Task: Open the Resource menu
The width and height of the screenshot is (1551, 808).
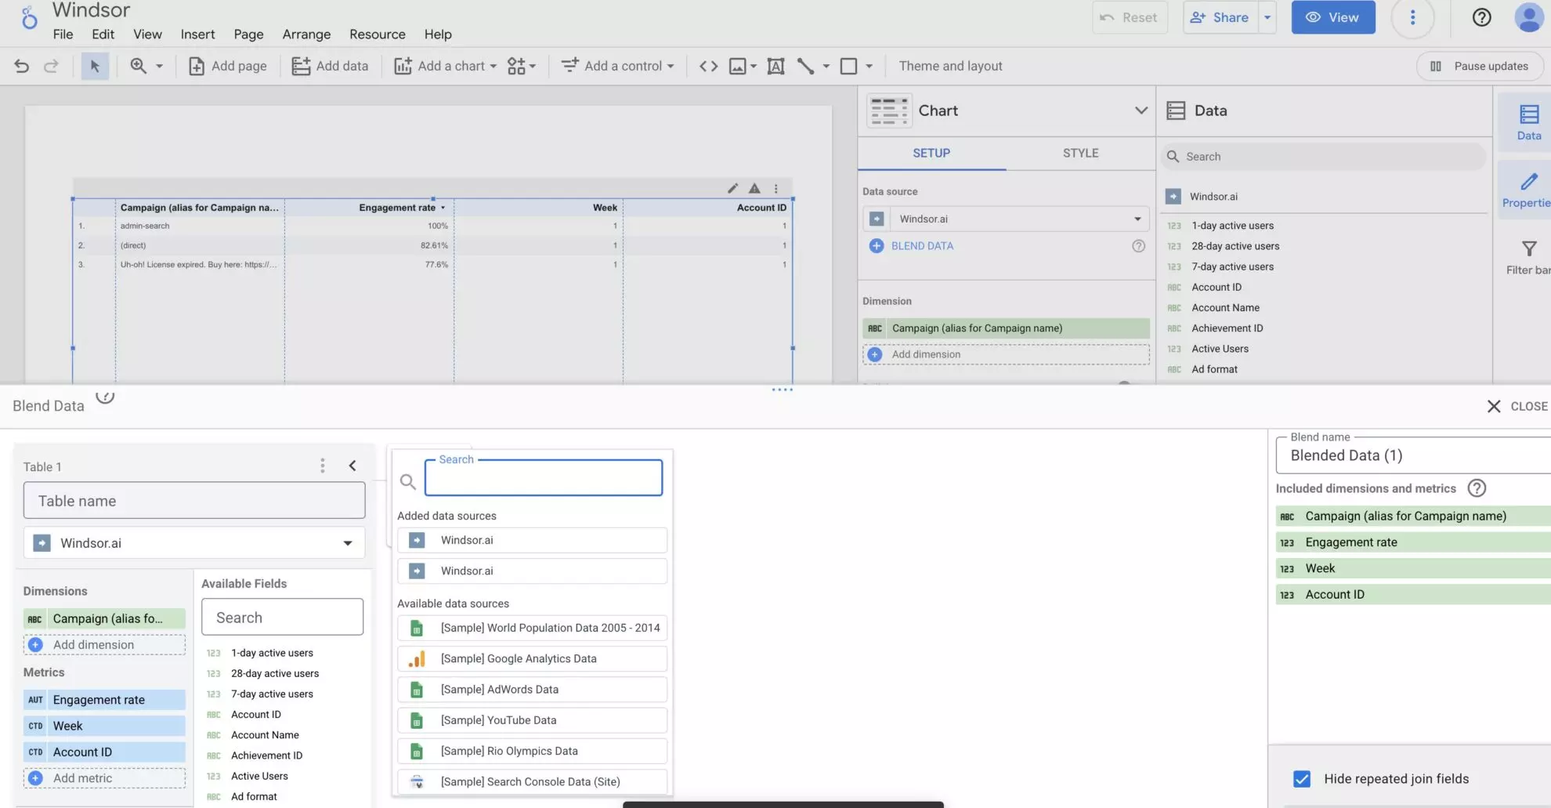Action: tap(378, 34)
